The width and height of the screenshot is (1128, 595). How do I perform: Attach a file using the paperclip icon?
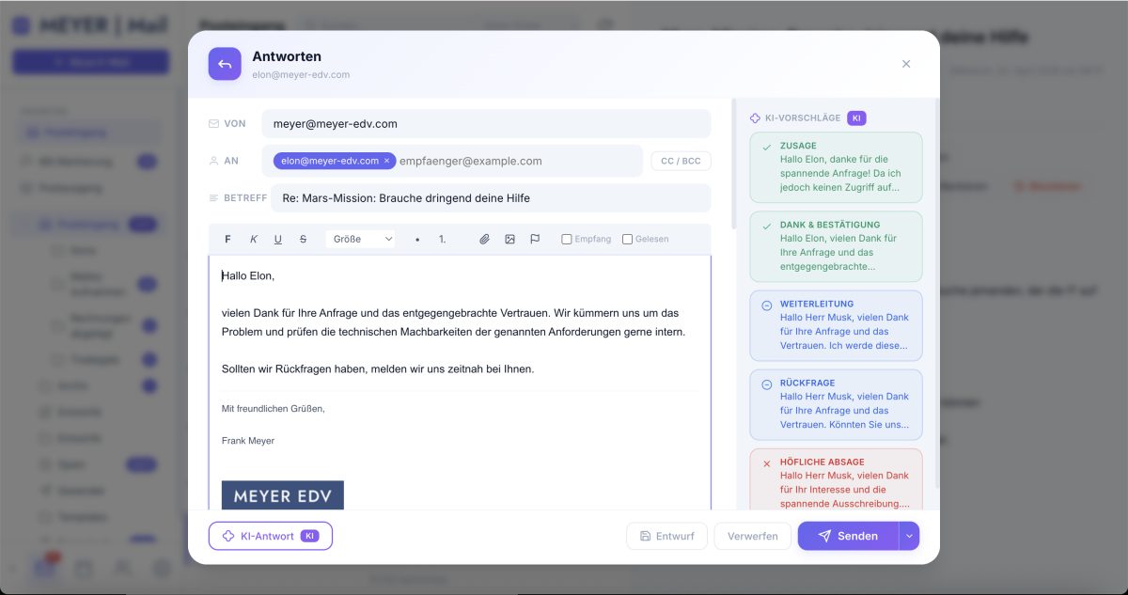(x=485, y=240)
